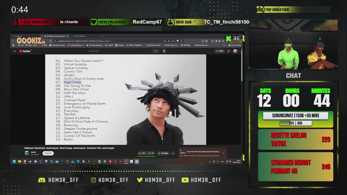Open VDO.Ninja bookmark
Image resolution: width=347 pixels, height=195 pixels.
(x=186, y=45)
